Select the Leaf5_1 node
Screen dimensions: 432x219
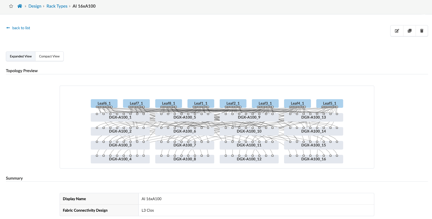click(x=330, y=103)
